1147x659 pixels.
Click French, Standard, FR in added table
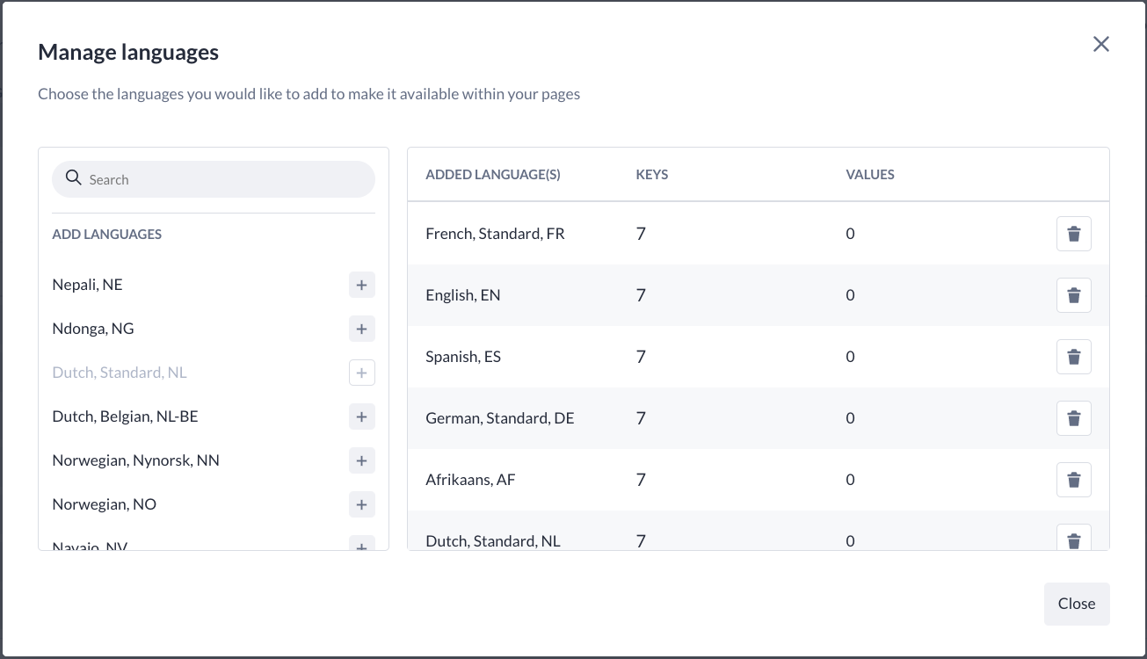(495, 234)
